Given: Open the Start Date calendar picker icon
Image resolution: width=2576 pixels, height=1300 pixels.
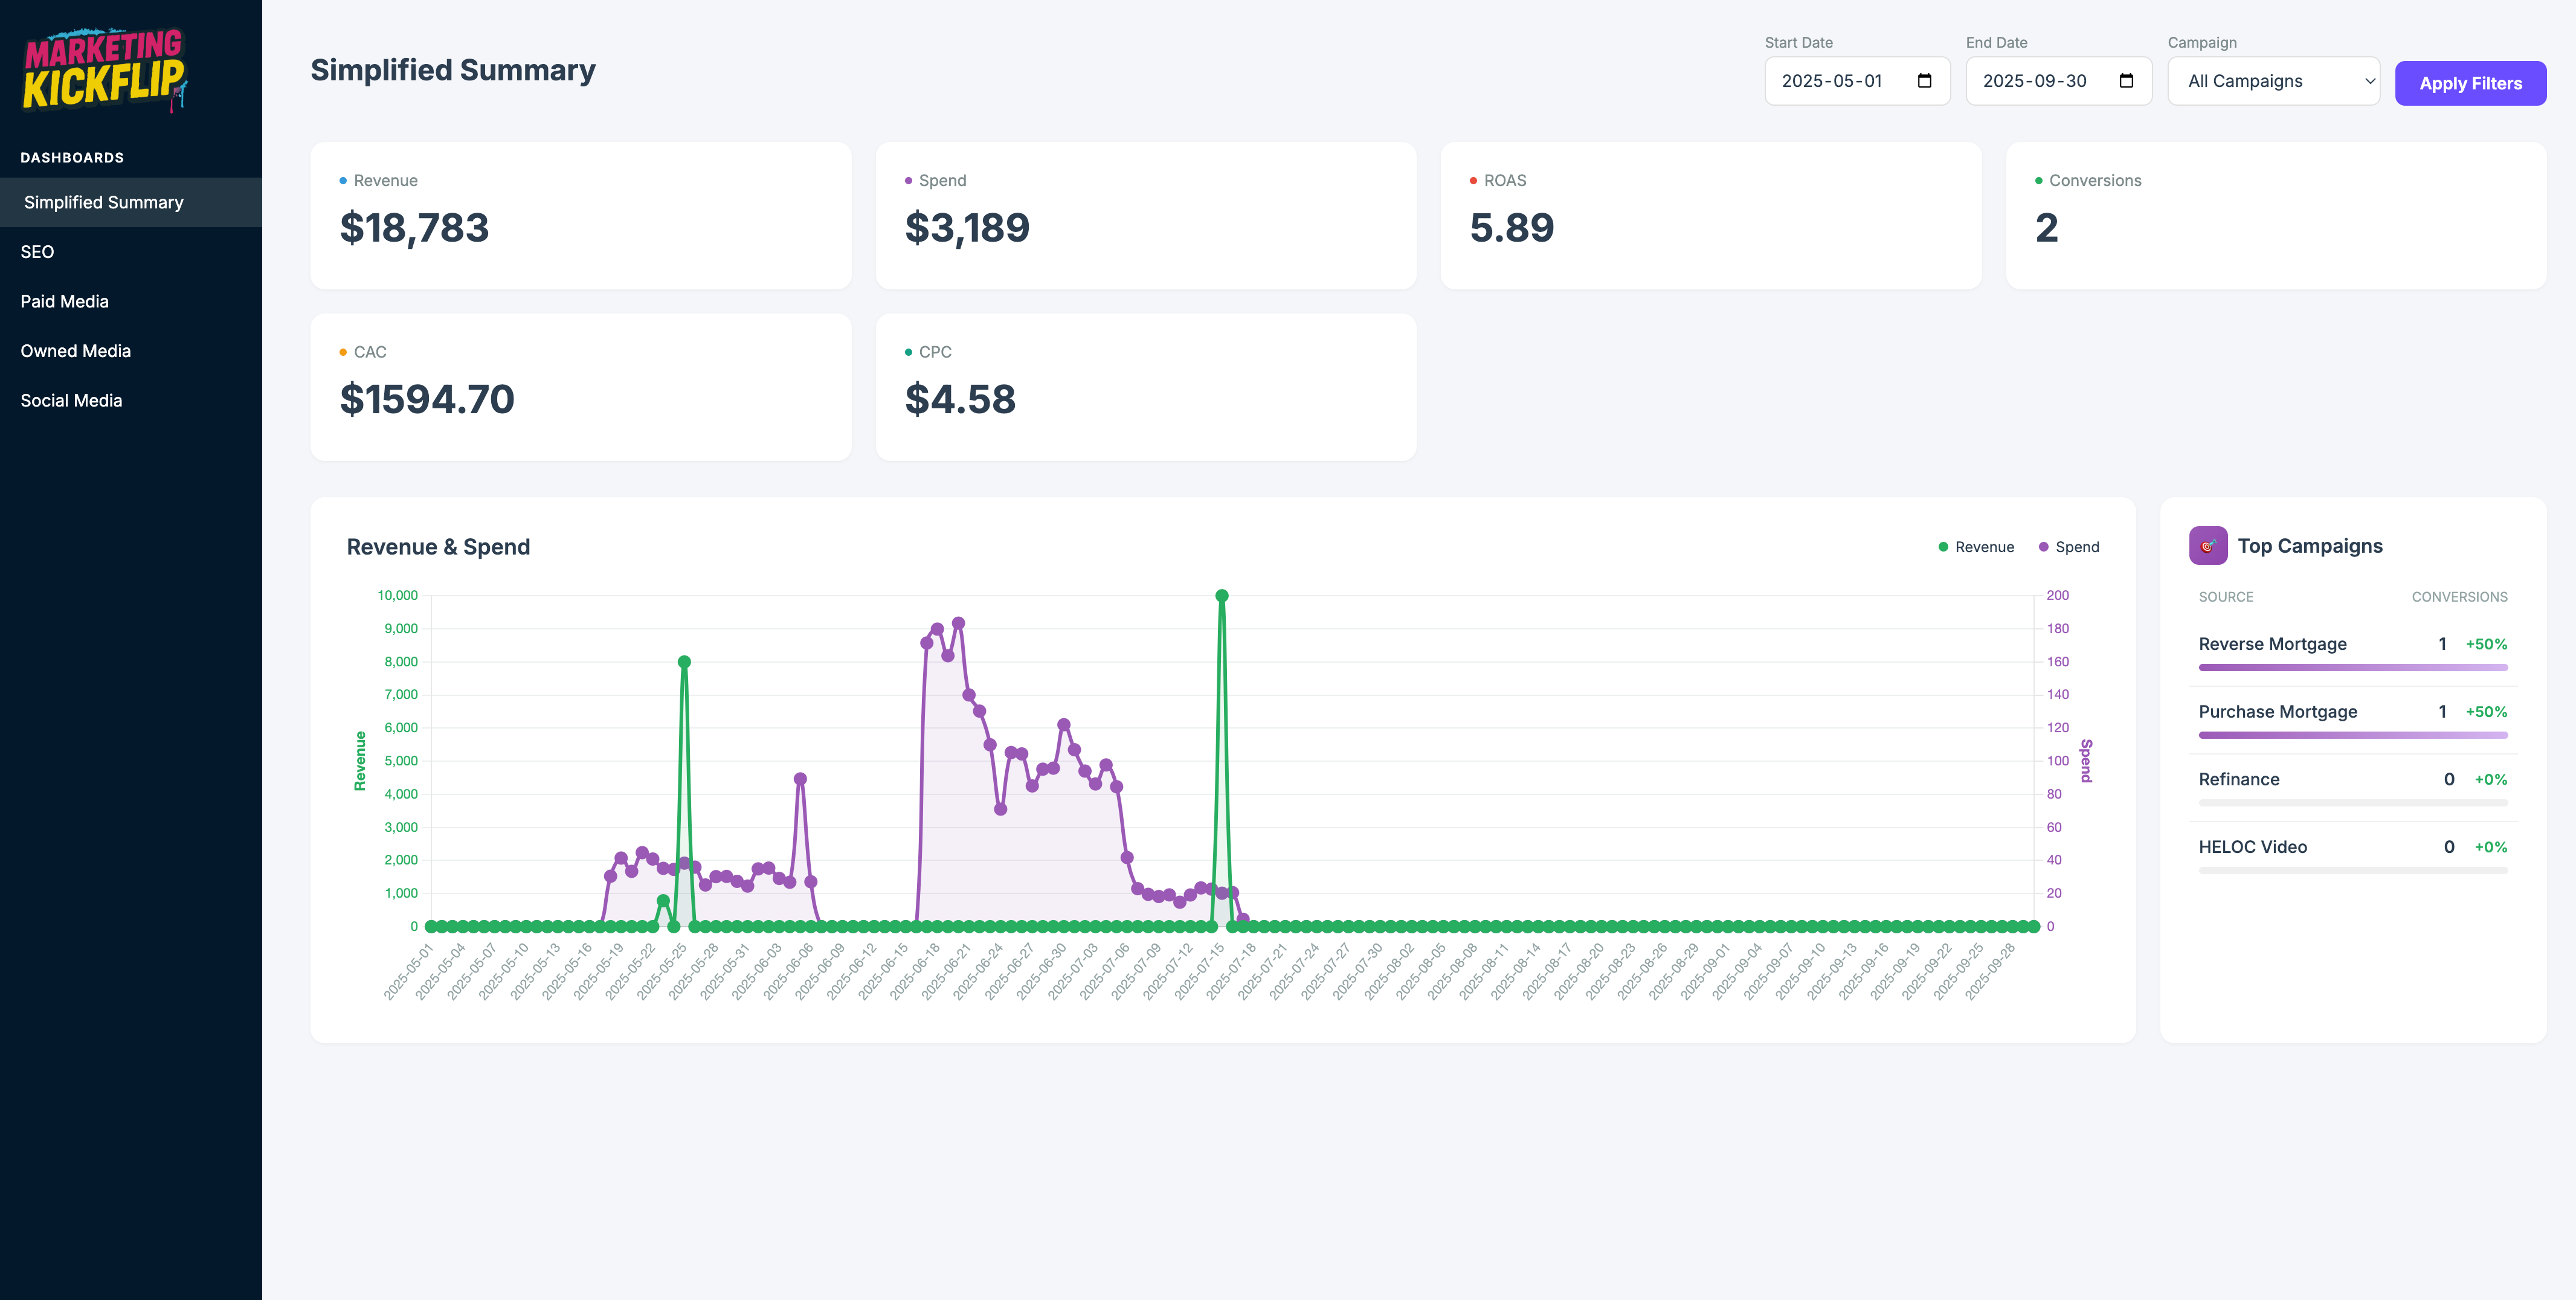Looking at the screenshot, I should click(1924, 81).
